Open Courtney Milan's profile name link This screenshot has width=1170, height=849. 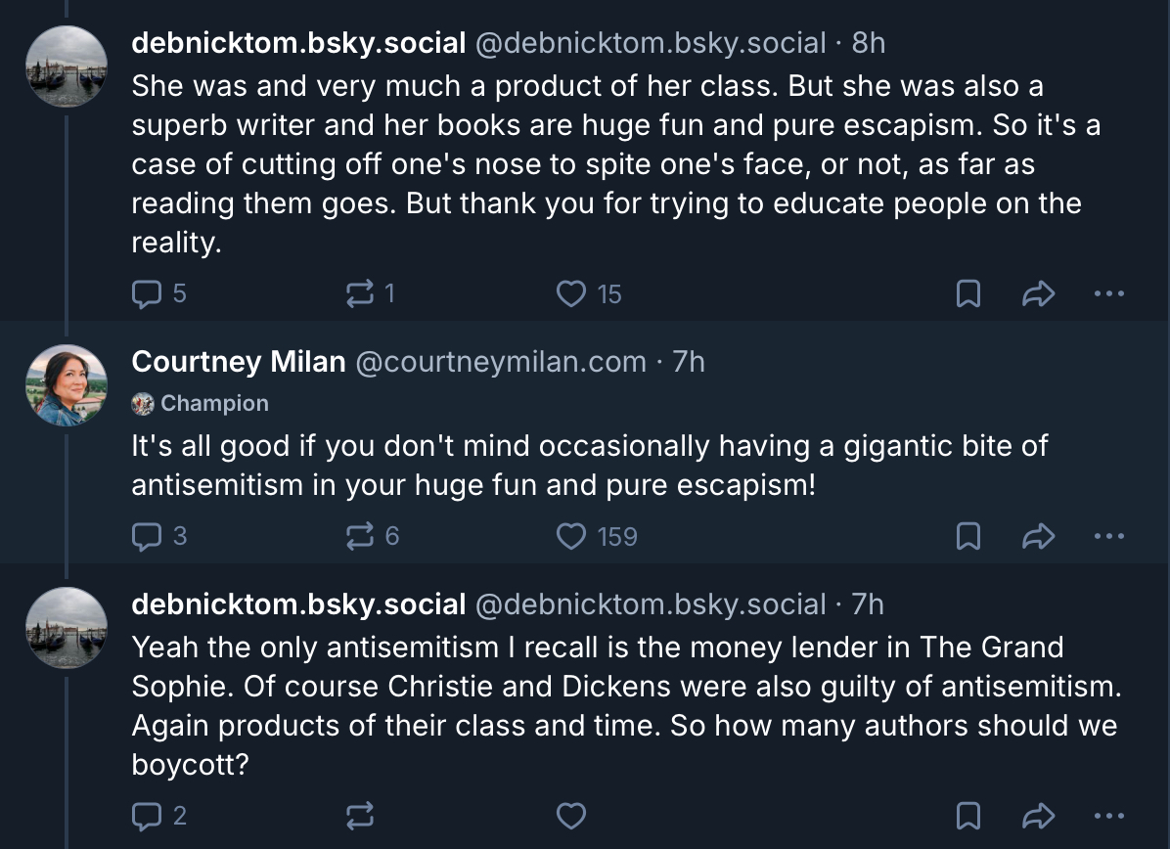[x=239, y=362]
